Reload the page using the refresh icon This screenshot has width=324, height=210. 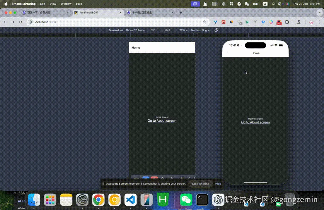click(x=21, y=22)
